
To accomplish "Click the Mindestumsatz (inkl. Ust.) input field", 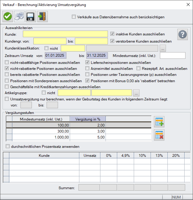I will point(173,55).
